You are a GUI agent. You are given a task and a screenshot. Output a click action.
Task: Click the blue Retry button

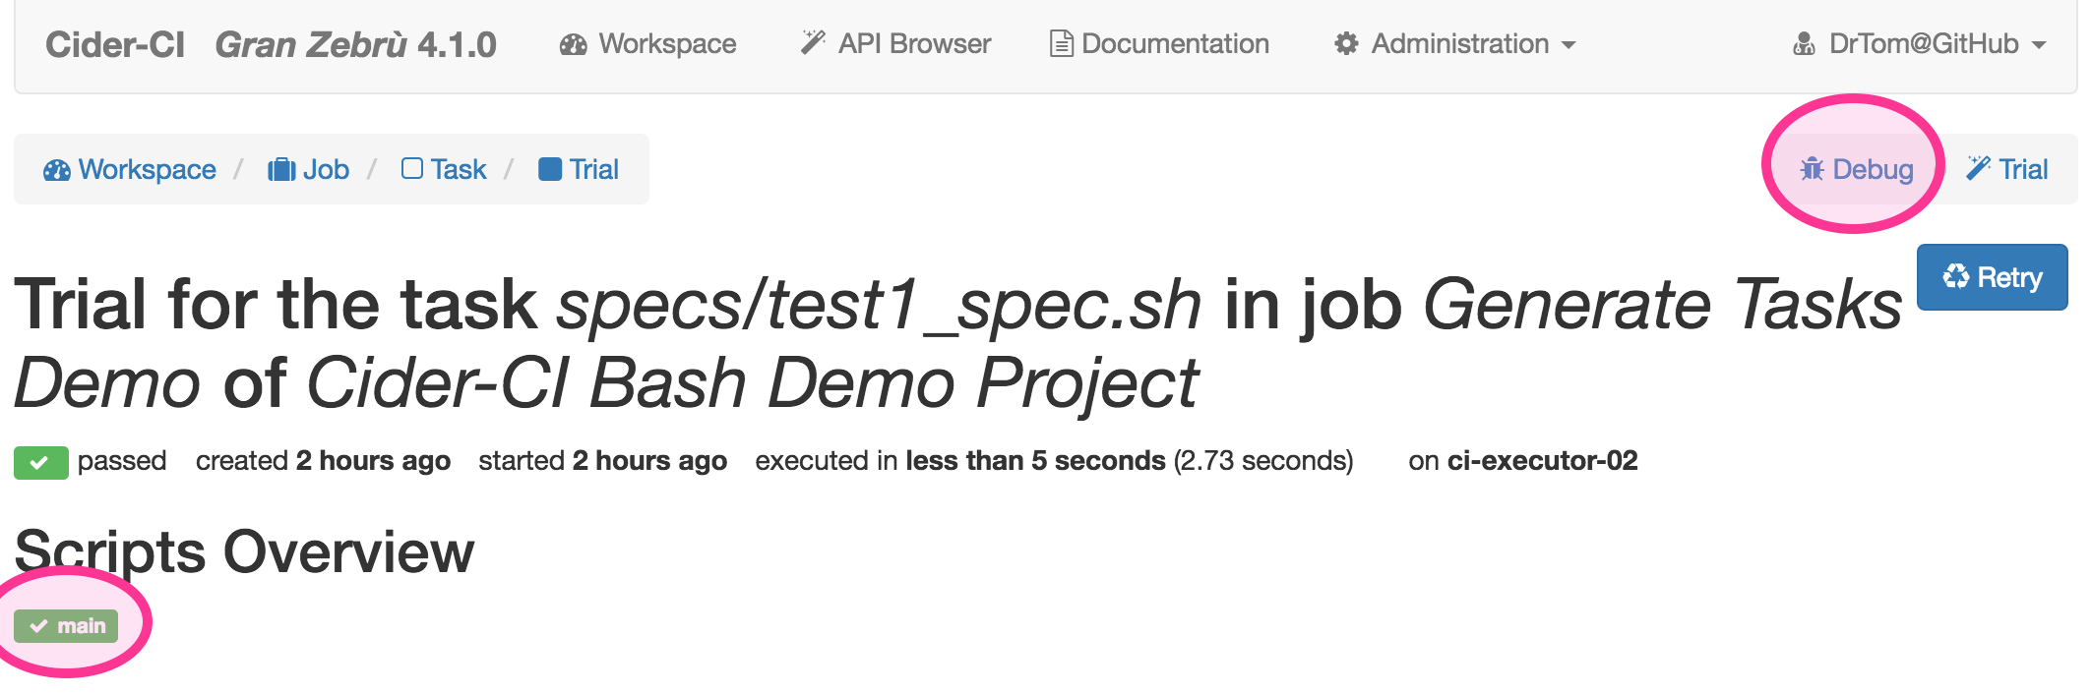pos(1992,277)
